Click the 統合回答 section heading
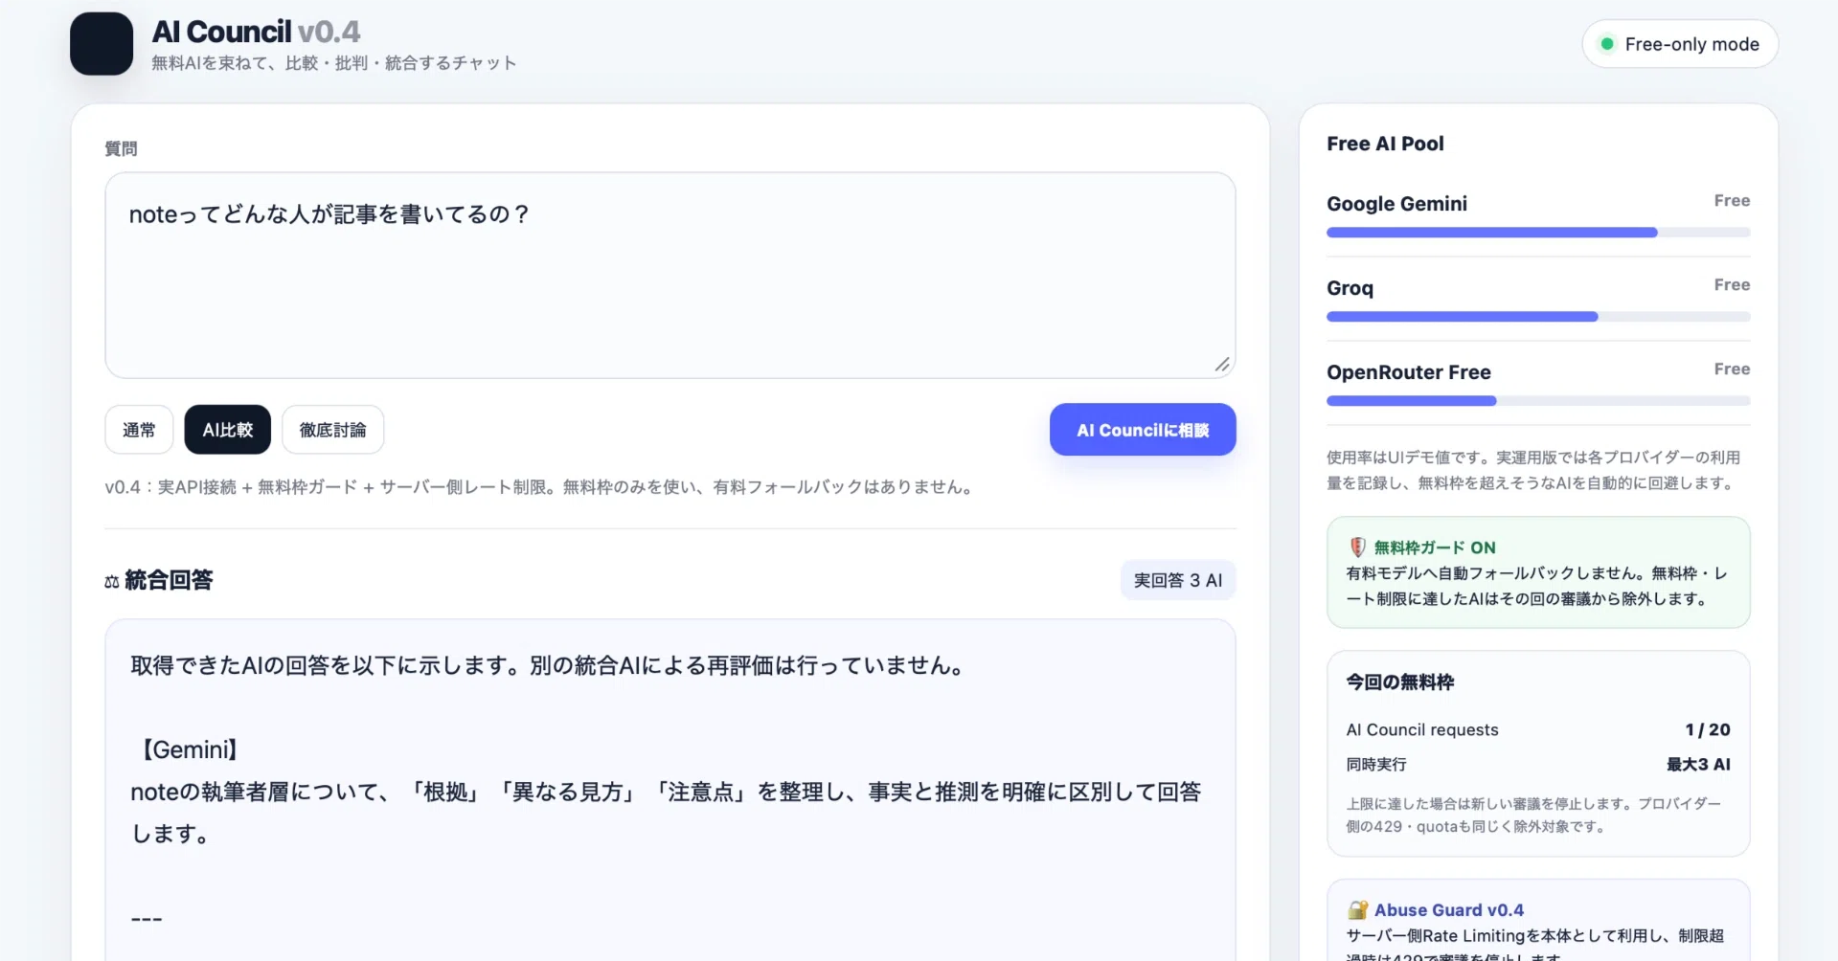 point(169,580)
